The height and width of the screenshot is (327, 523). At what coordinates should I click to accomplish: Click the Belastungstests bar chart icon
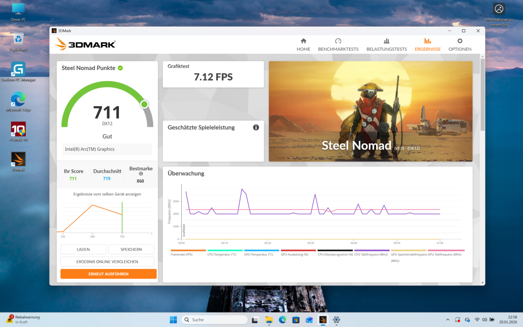386,41
